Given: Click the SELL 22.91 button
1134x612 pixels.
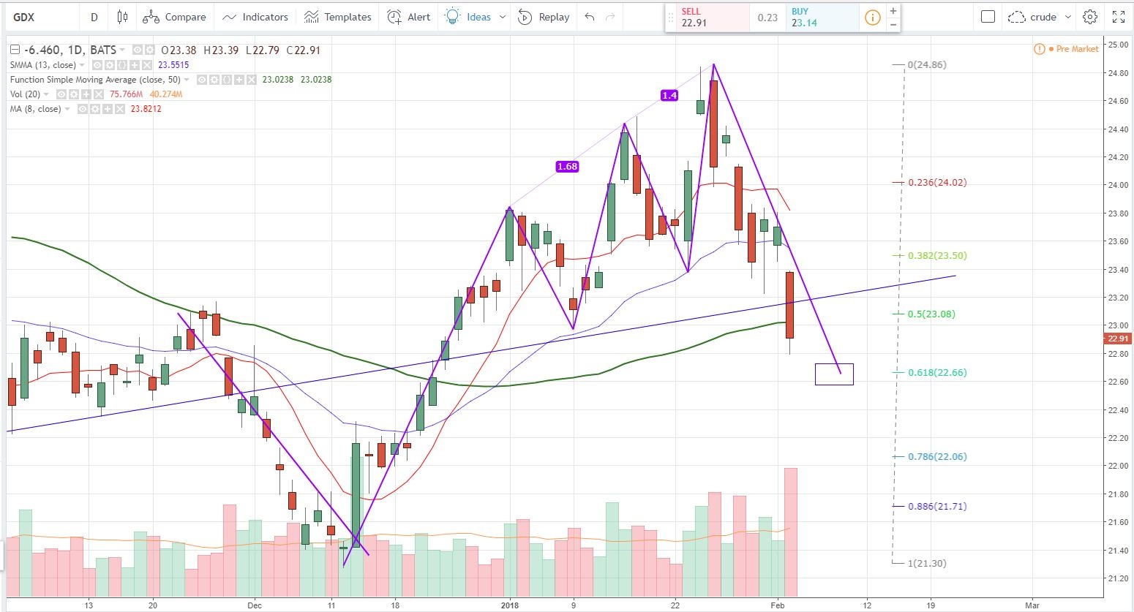Looking at the screenshot, I should coord(706,18).
